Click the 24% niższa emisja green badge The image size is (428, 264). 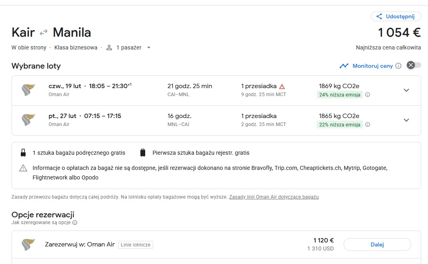tap(340, 95)
